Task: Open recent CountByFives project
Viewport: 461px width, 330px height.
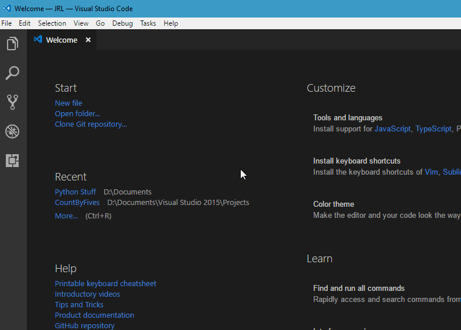Action: (x=77, y=203)
